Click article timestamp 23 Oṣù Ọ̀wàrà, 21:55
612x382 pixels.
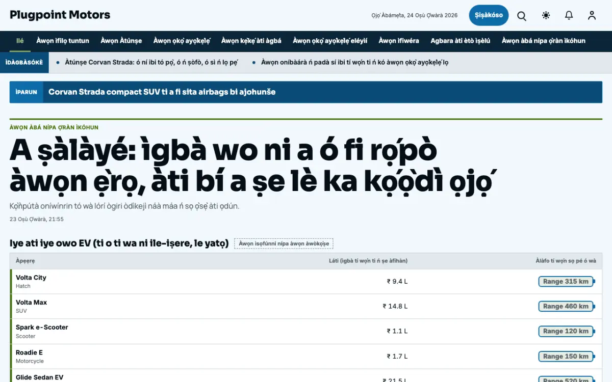(37, 220)
